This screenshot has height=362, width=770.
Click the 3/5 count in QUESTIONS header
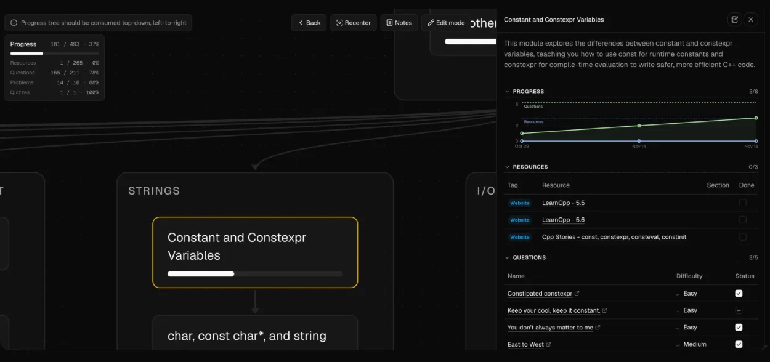(x=753, y=257)
